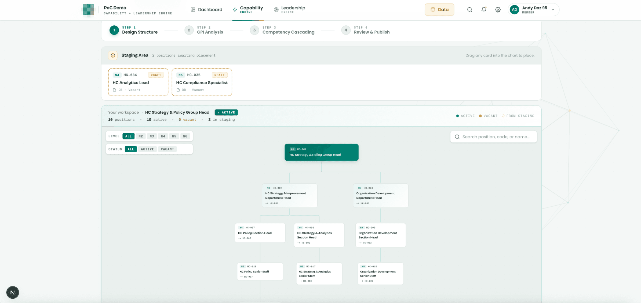Open the global search icon

coord(469,10)
